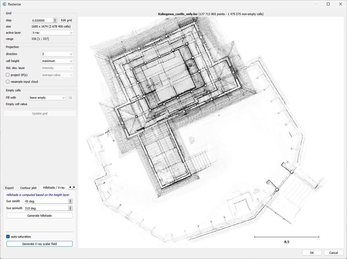Screen dimensions: 347x259
Task: Check the resample input cloud option
Action: 8,82
